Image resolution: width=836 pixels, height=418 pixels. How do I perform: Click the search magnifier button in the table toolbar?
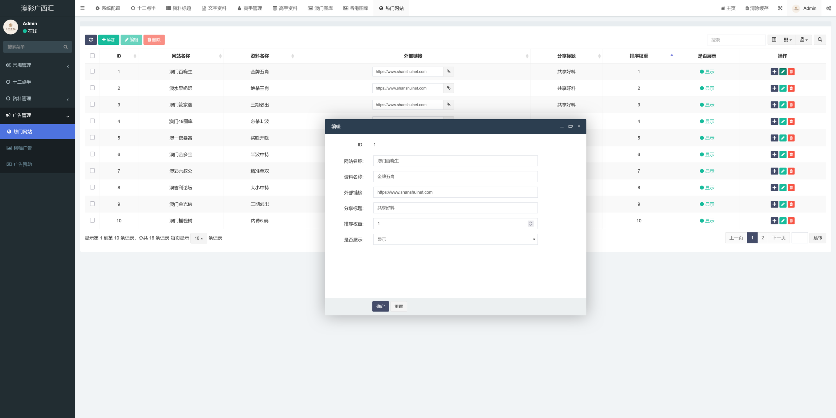click(820, 40)
